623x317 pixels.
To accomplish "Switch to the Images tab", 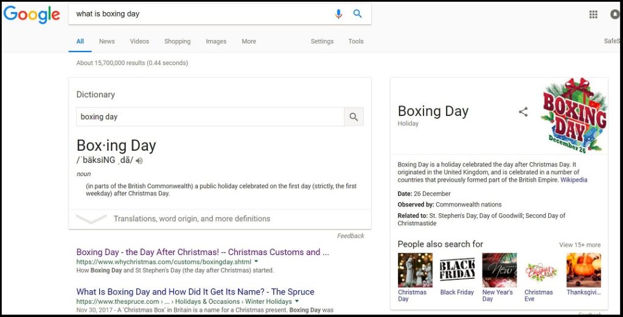I will pos(216,41).
